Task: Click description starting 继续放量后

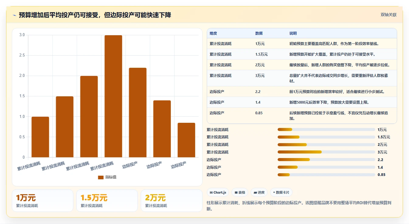Action: coord(339,65)
